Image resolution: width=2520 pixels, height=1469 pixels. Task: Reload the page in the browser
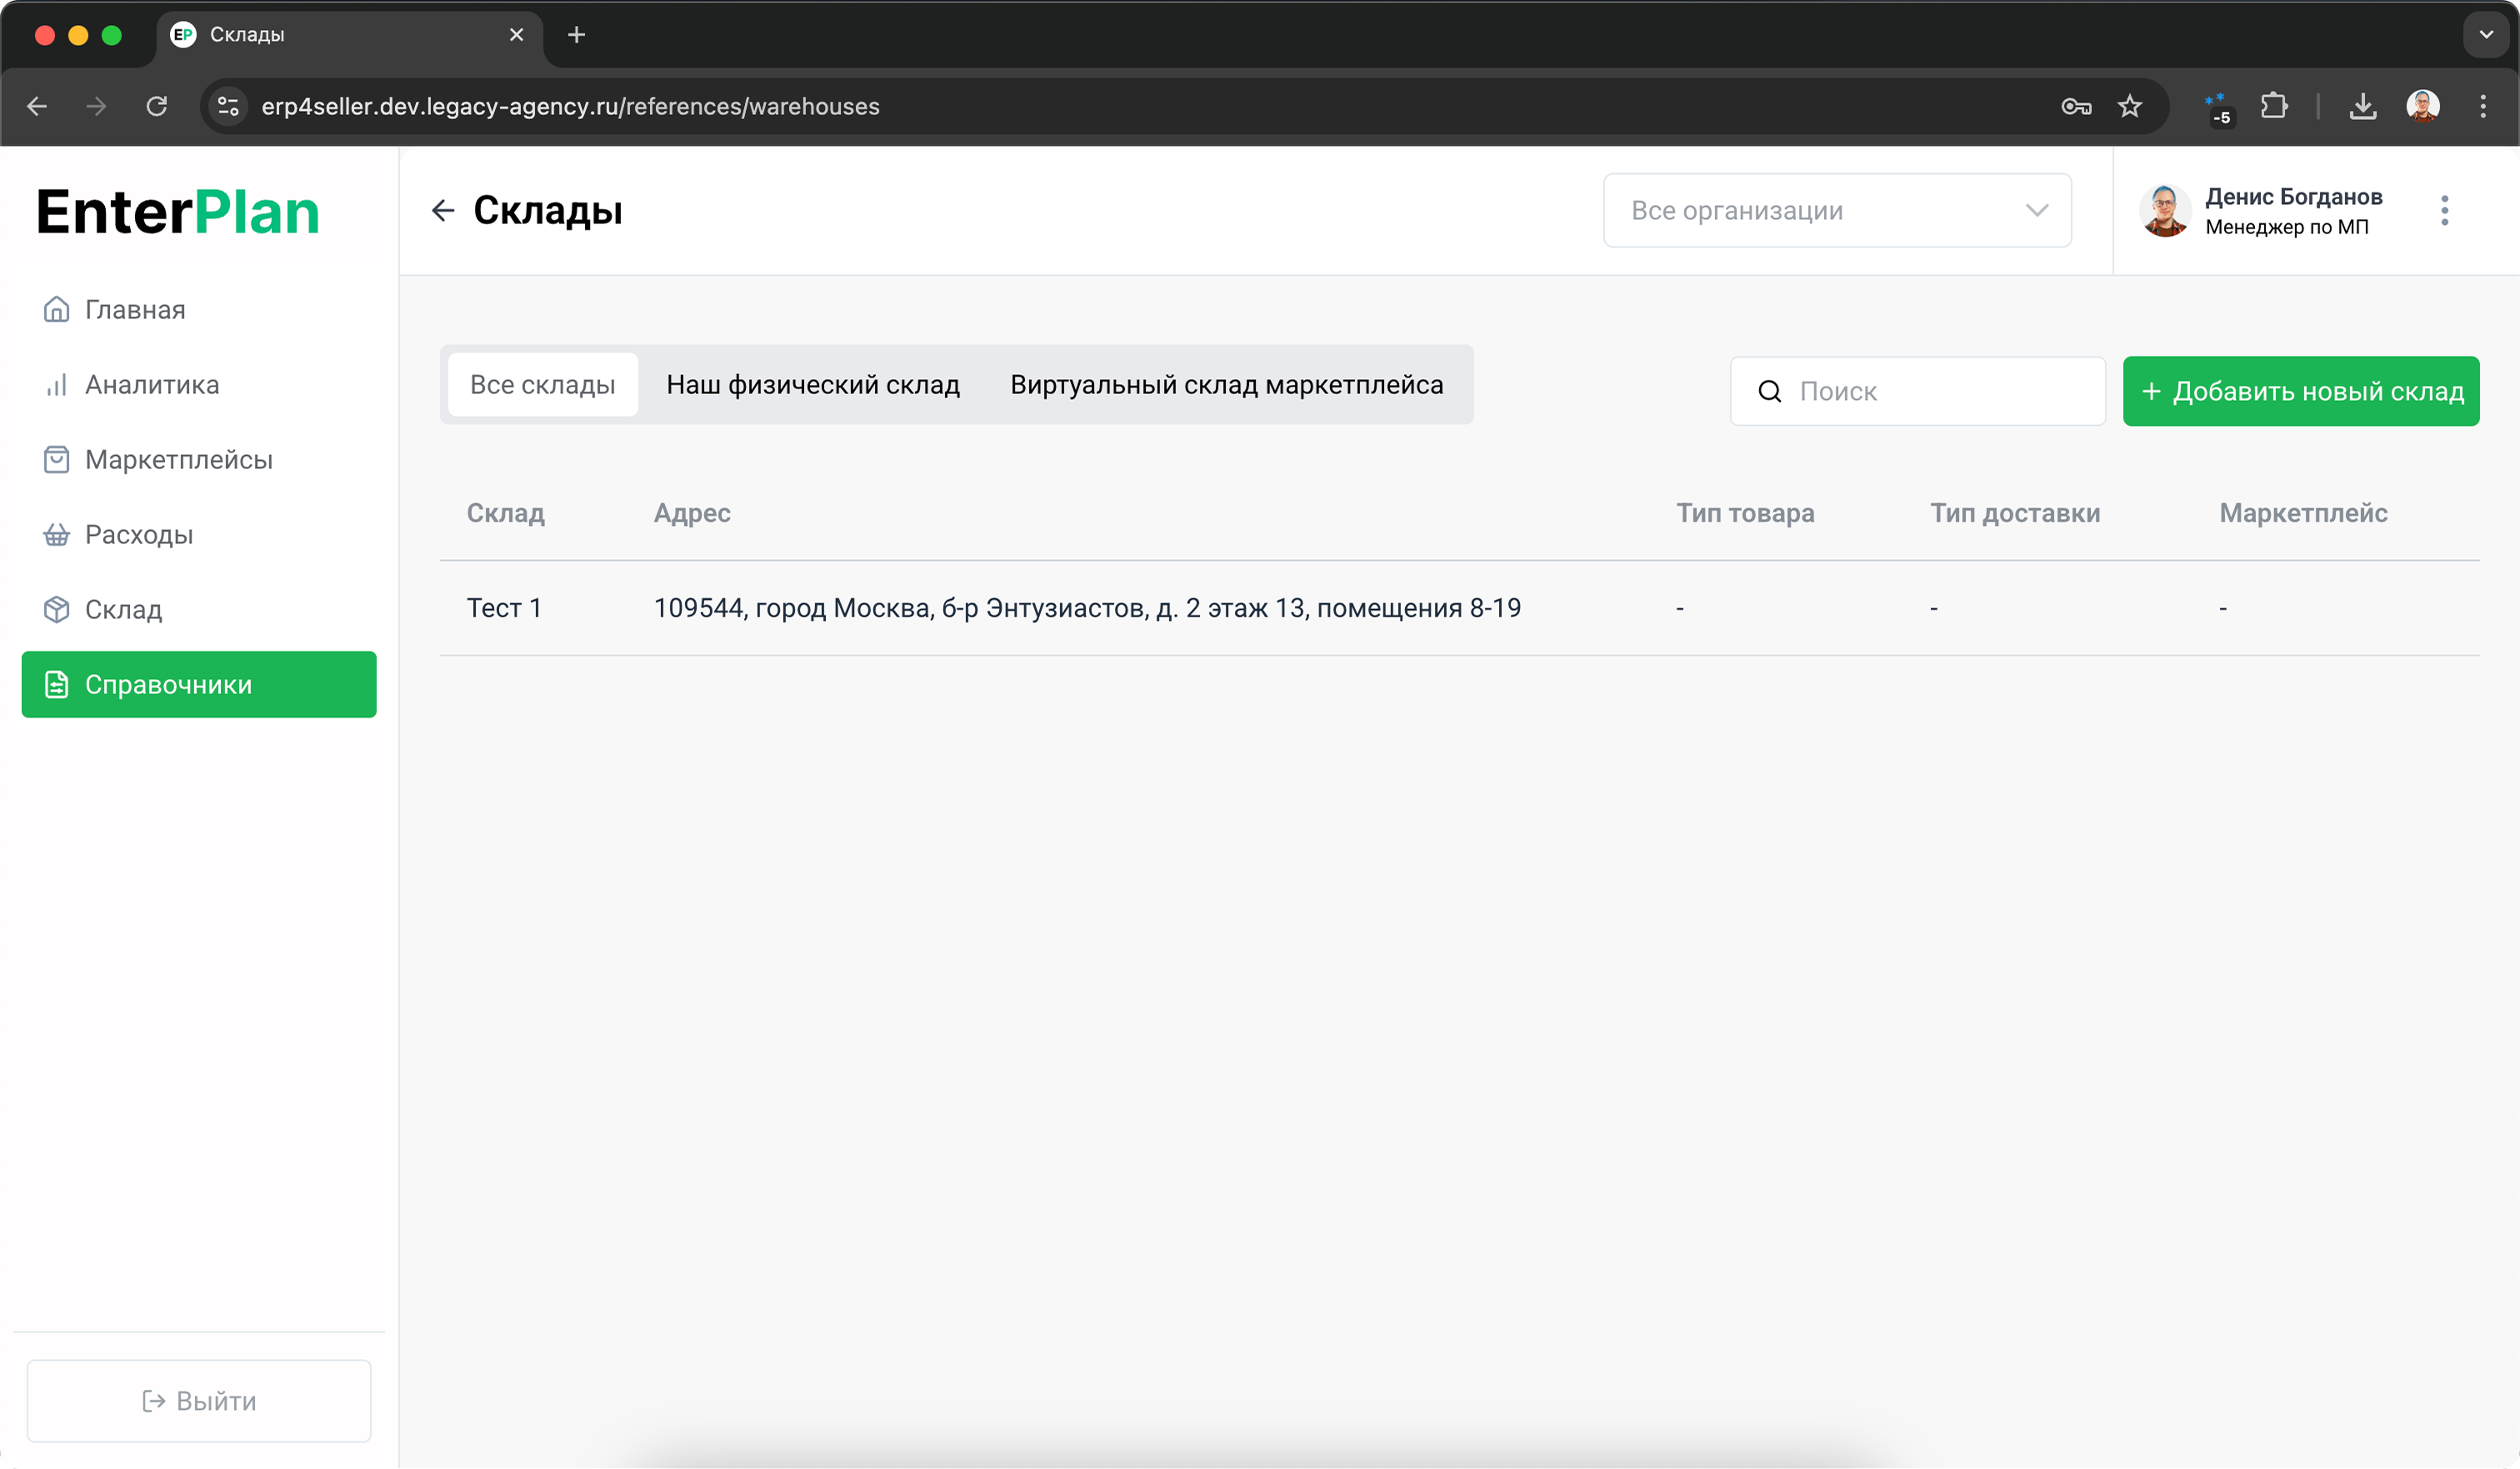pyautogui.click(x=157, y=106)
